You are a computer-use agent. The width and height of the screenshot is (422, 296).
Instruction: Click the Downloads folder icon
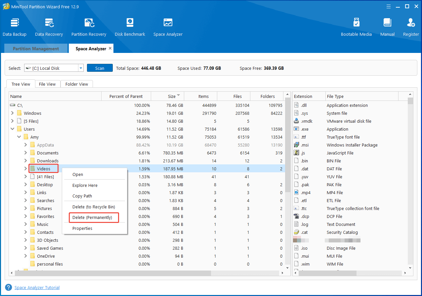(32, 161)
